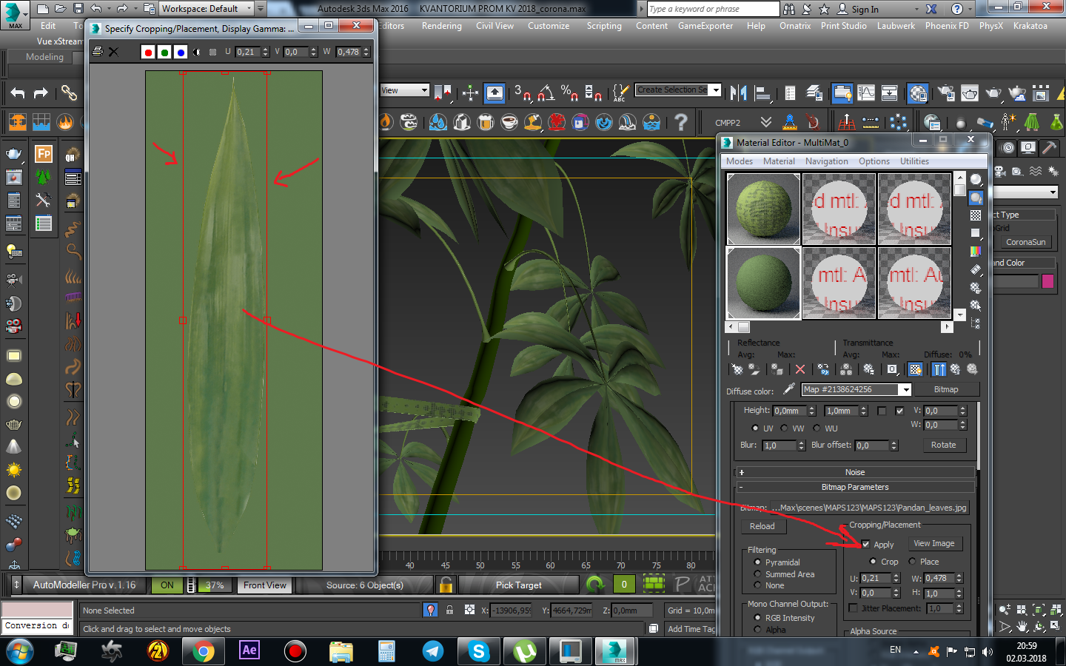Click the Align tool icon
Viewport: 1066px width, 666px height.
click(762, 93)
